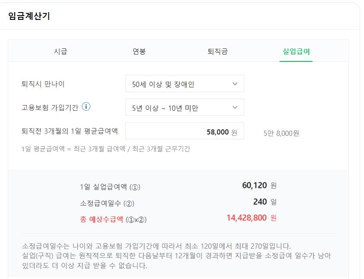Screen dimensions: 364x279
Task: Click the red 총 예상수급액 amount 14,428,800
Action: tap(246, 218)
